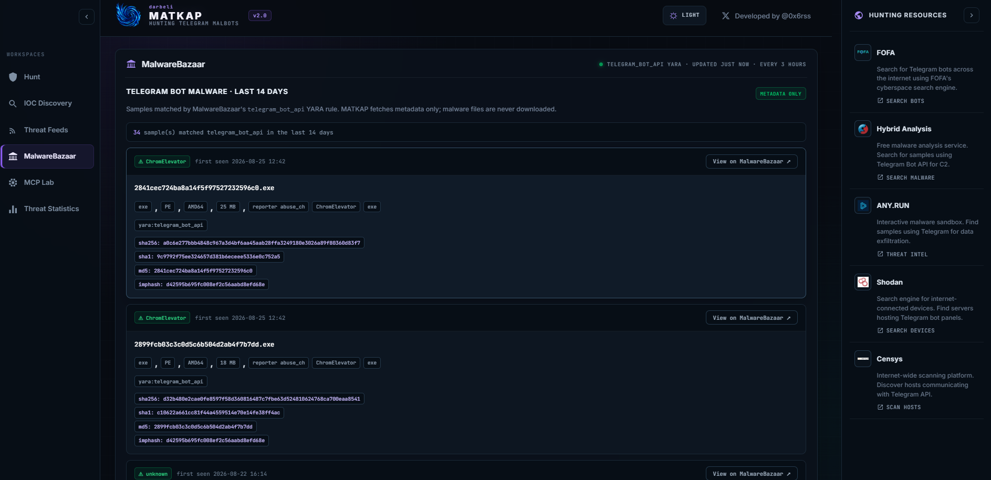Image resolution: width=991 pixels, height=480 pixels.
Task: Open Threat Feeds workspace
Action: pyautogui.click(x=47, y=130)
